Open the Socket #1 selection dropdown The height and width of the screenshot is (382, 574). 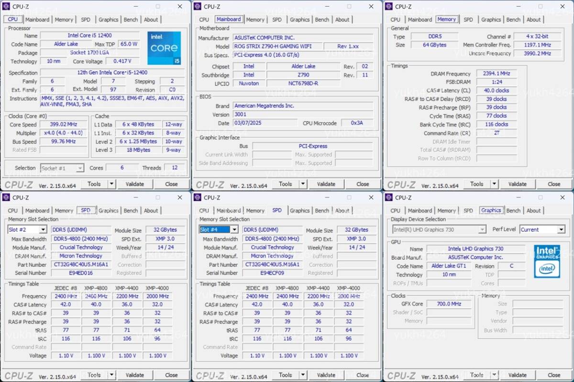pos(80,168)
